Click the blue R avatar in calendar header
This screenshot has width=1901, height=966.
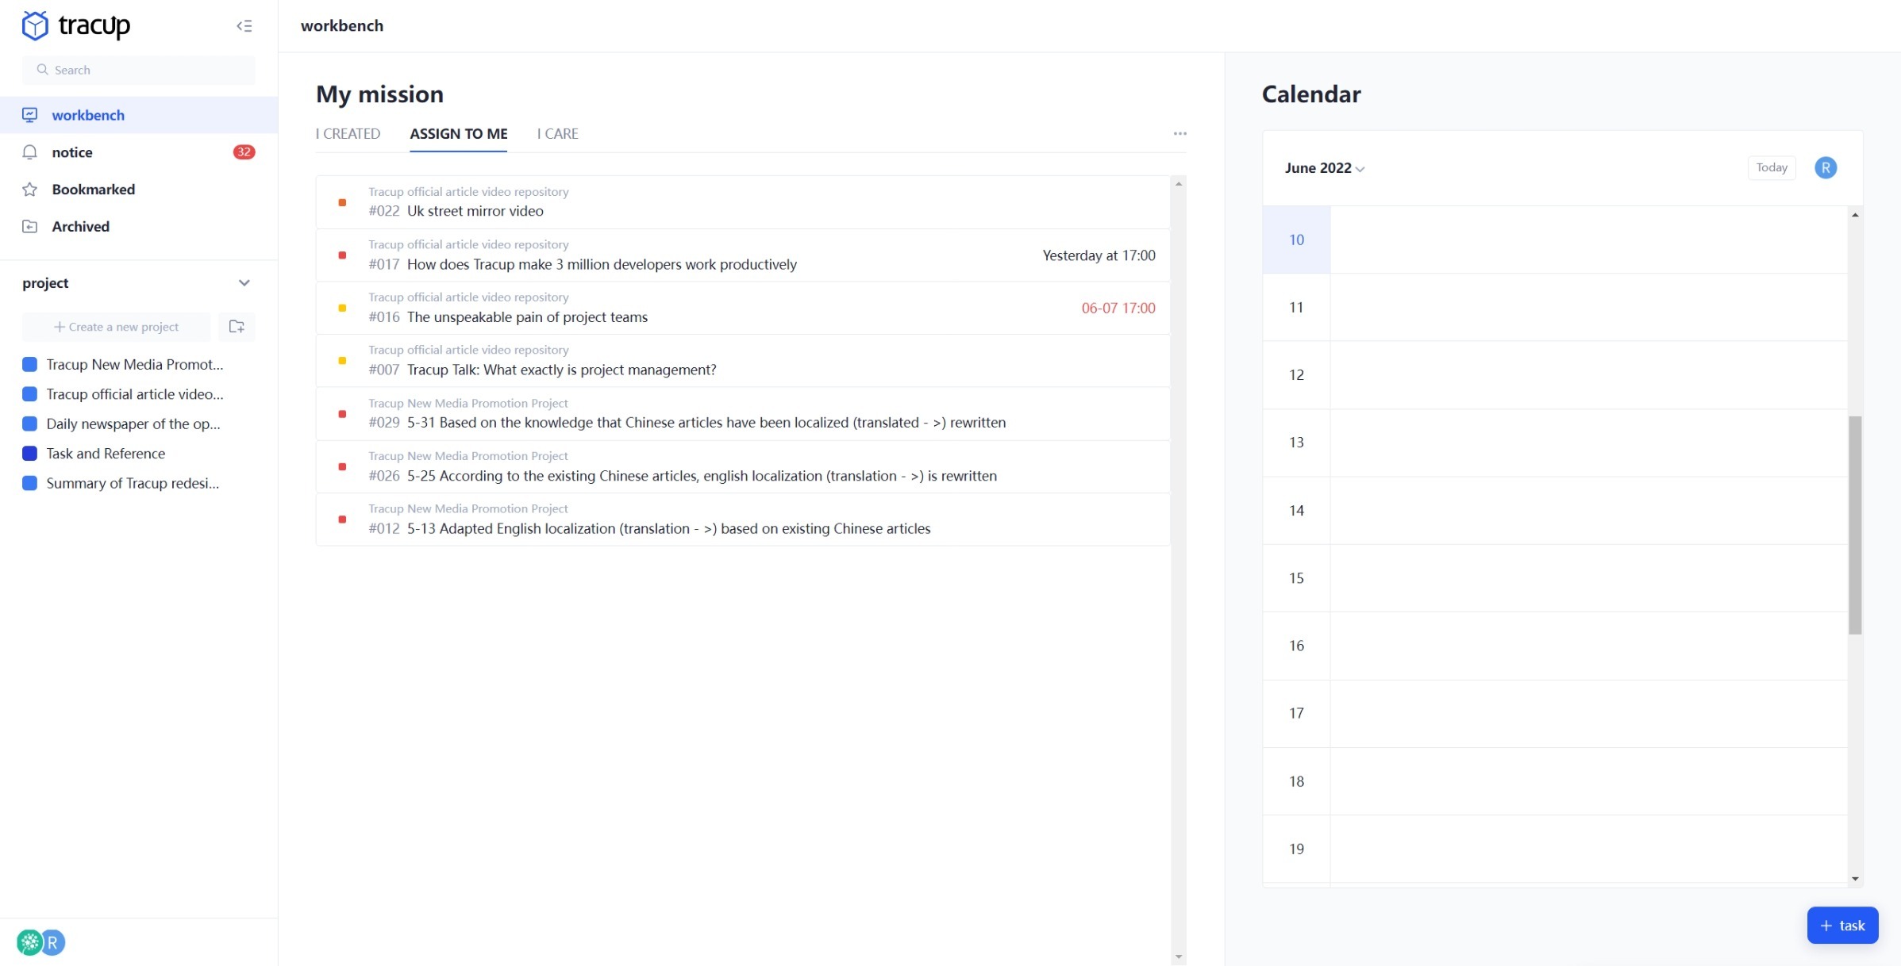tap(1825, 168)
